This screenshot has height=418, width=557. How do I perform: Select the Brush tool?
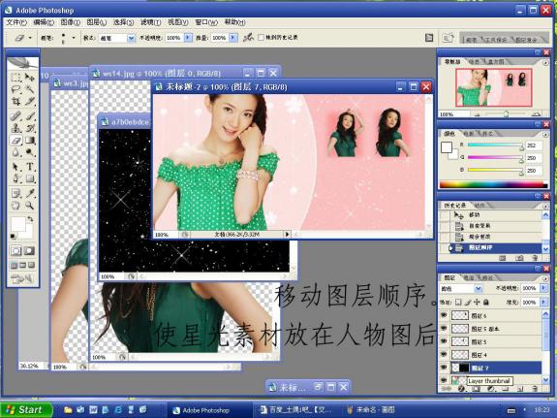click(x=30, y=116)
